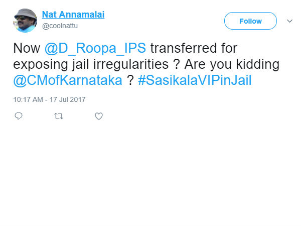The image size is (301, 226).
Task: Expand the tweet options chevron beside Follow
Action: [x=289, y=21]
